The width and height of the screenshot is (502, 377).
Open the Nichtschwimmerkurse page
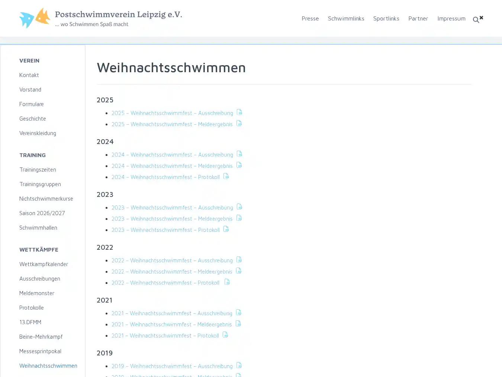coord(46,198)
